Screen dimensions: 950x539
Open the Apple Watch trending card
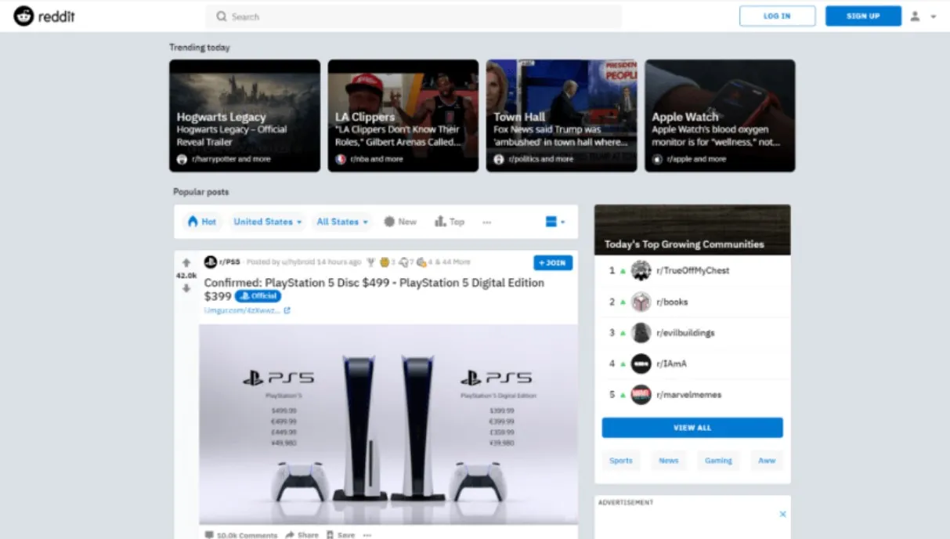pyautogui.click(x=720, y=116)
